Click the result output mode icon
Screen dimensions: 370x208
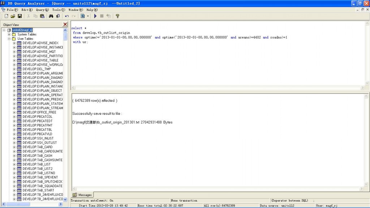(83, 16)
